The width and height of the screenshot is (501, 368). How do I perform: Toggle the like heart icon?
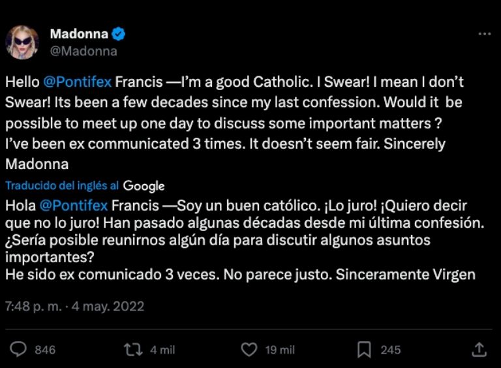point(249,350)
